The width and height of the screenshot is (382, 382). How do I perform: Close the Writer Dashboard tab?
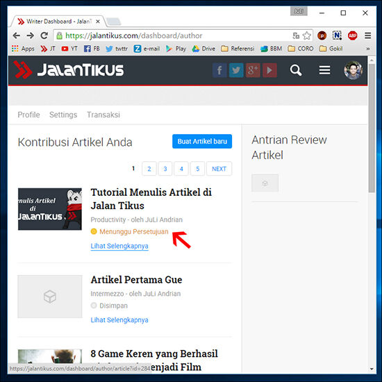pyautogui.click(x=98, y=22)
